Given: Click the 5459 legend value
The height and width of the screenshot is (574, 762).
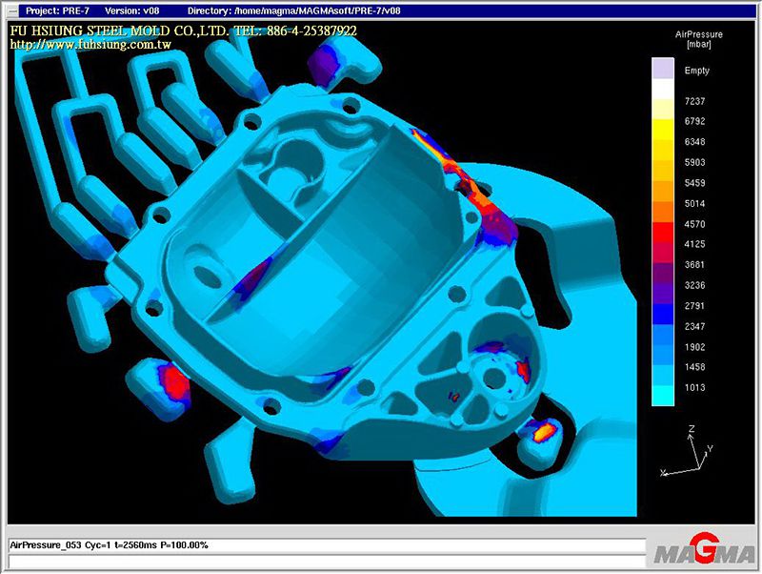Looking at the screenshot, I should pos(694,183).
